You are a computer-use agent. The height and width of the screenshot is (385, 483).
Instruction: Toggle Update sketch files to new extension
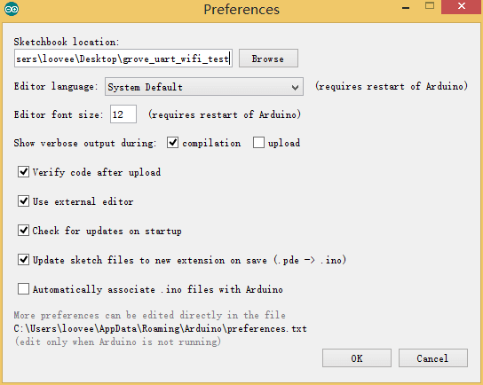tap(23, 260)
